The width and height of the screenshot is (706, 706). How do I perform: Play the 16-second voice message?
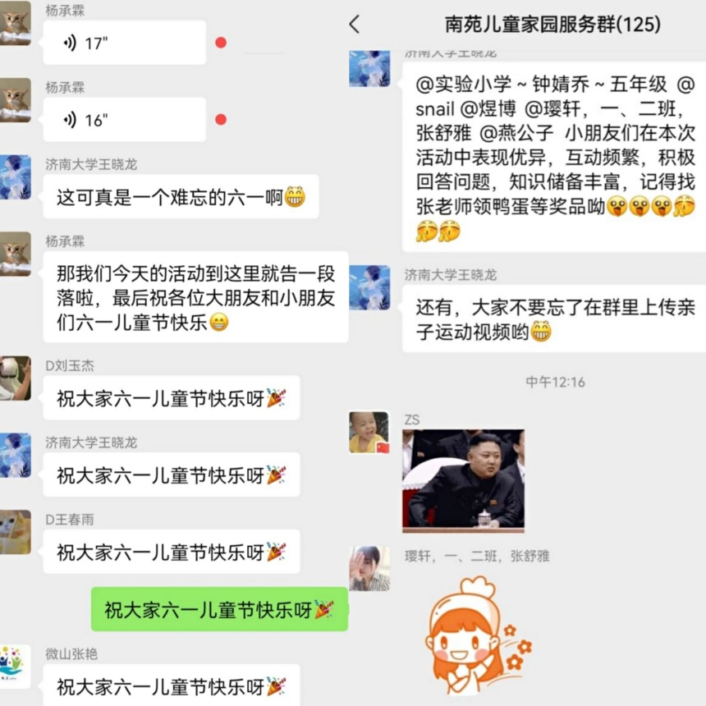[x=125, y=120]
